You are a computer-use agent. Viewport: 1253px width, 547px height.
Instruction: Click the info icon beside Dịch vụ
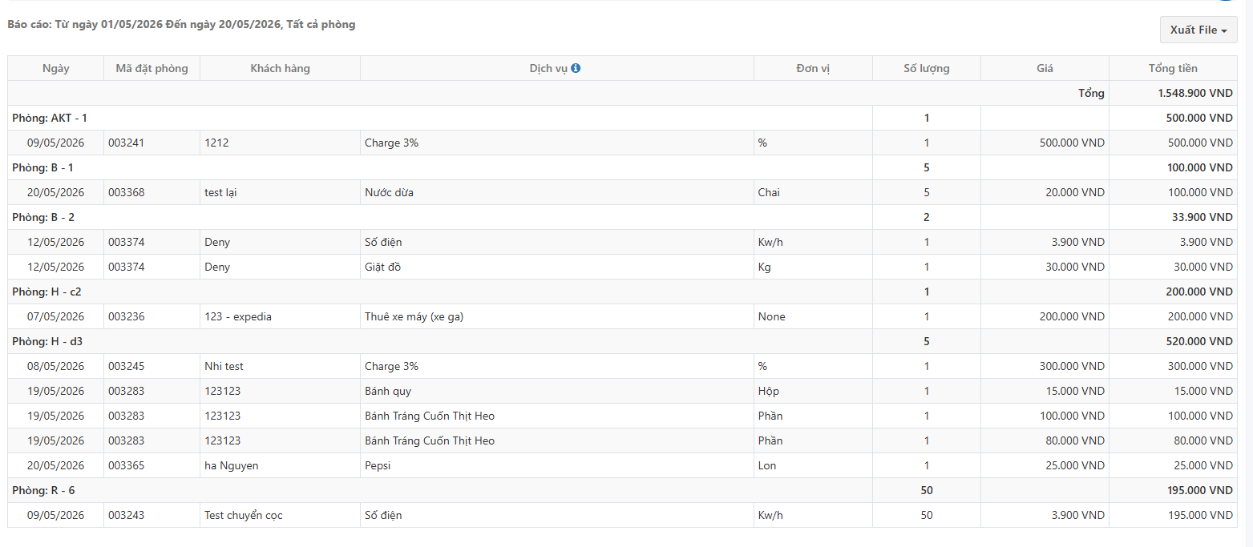(576, 68)
